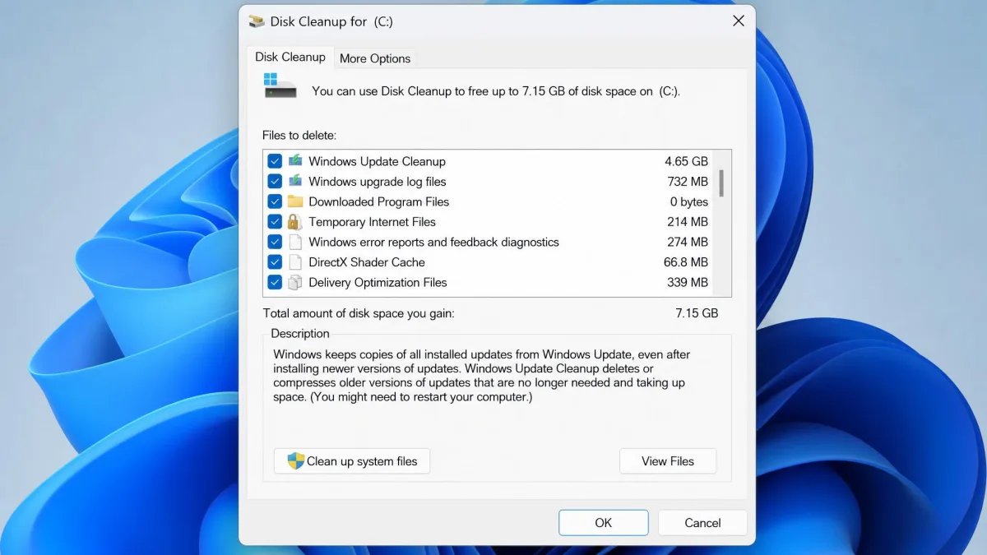Uncheck the Delivery Optimization Files checkbox
Viewport: 987px width, 555px height.
(x=275, y=282)
